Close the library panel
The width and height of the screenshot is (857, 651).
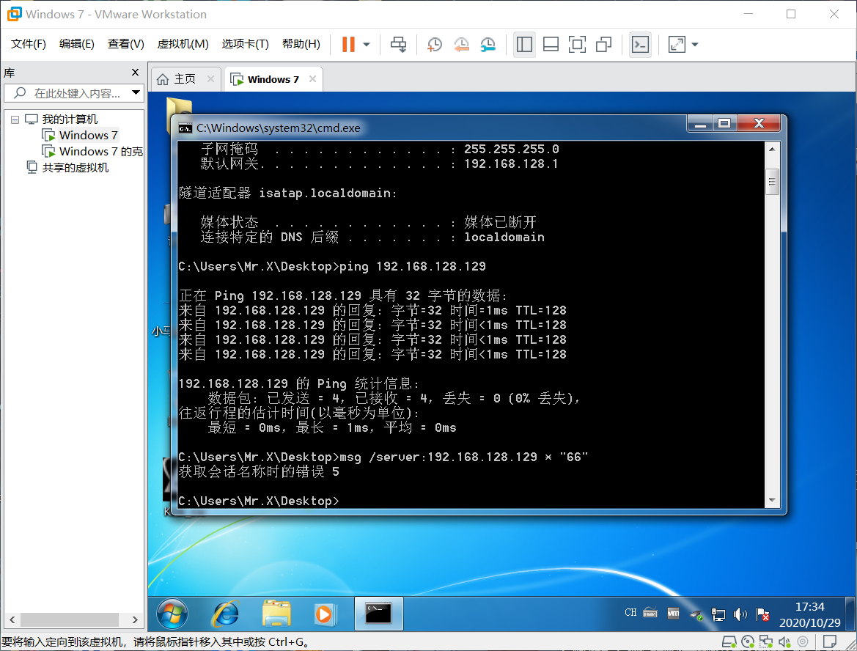click(136, 72)
